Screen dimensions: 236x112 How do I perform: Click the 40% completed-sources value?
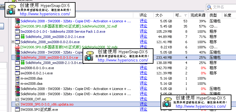[x=202, y=52]
